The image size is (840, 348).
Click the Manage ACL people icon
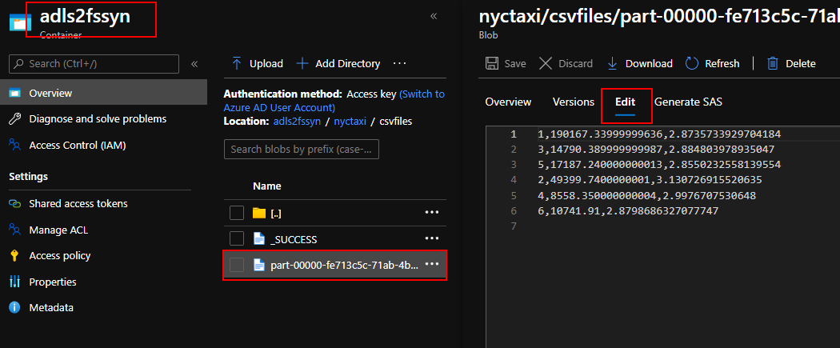(x=15, y=230)
